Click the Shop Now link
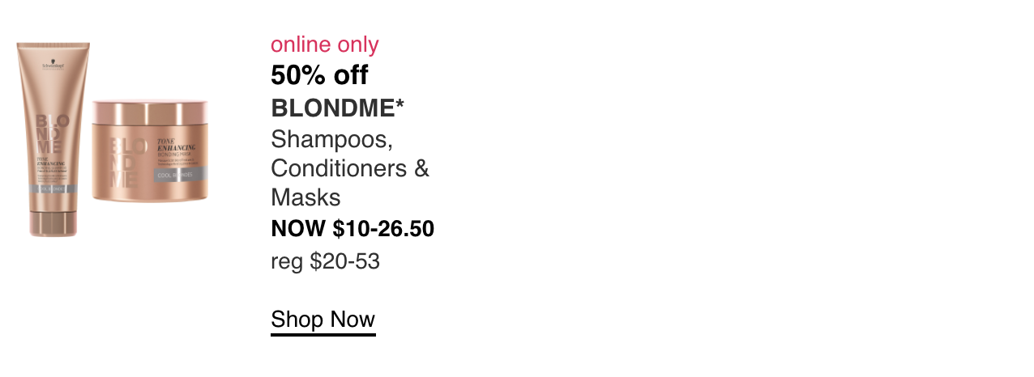This screenshot has width=1034, height=377. pos(323,320)
